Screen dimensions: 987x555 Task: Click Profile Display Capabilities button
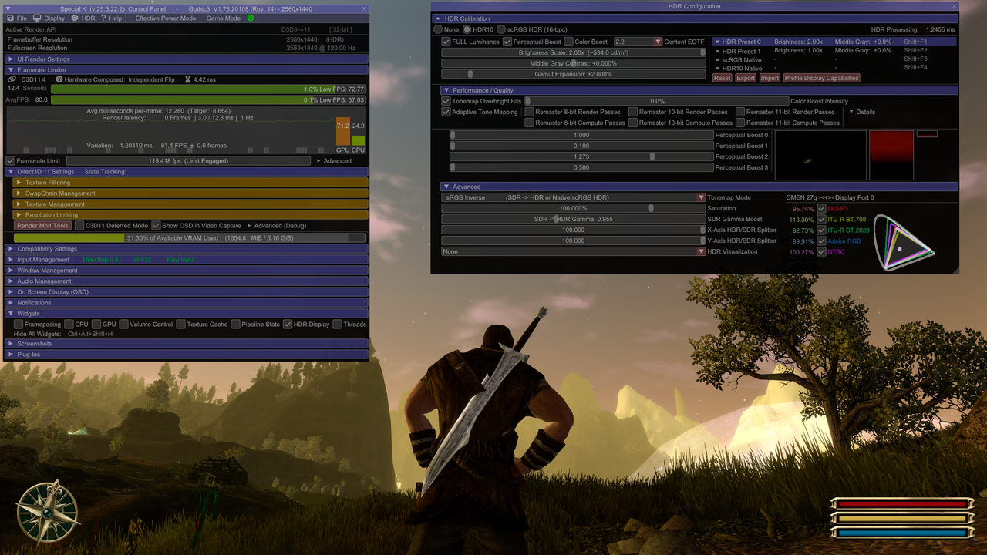pos(821,78)
